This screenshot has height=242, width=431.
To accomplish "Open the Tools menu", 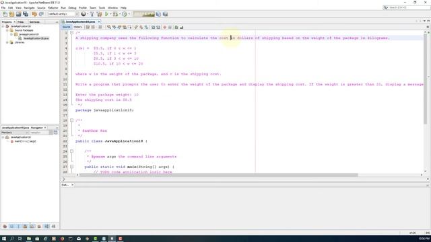I will click(102, 7).
